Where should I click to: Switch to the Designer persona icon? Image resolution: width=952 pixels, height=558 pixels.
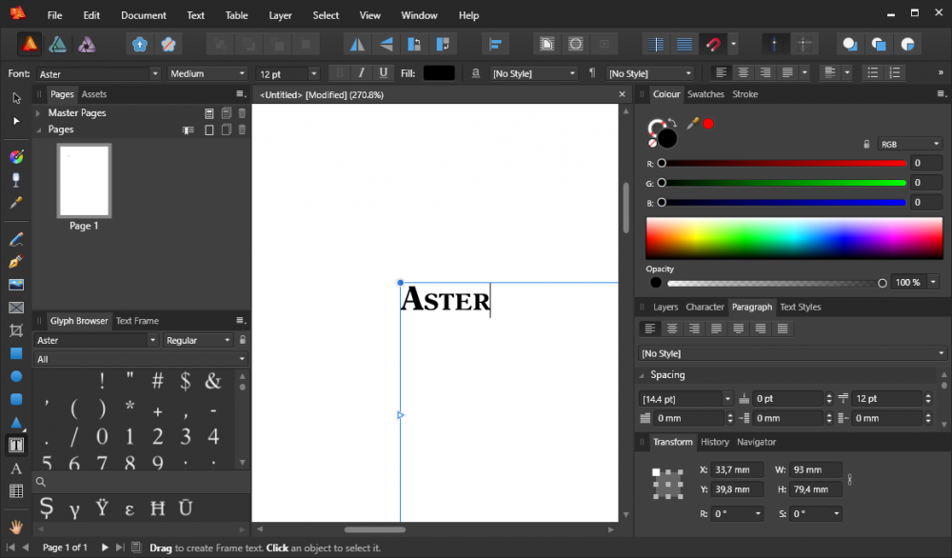(x=57, y=44)
